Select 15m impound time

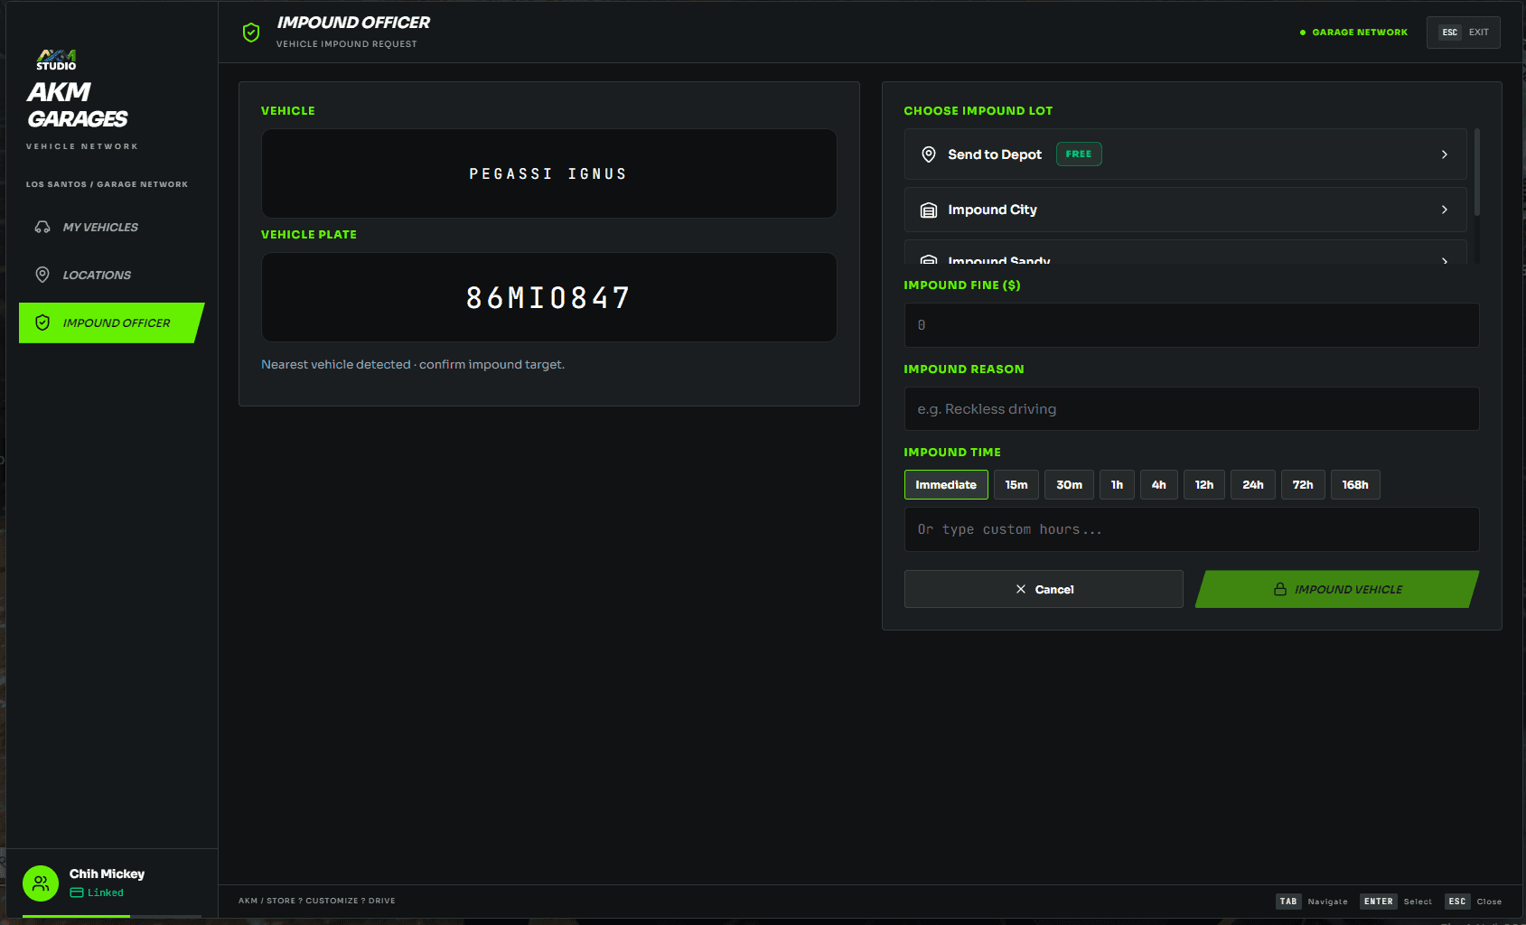pyautogui.click(x=1016, y=485)
